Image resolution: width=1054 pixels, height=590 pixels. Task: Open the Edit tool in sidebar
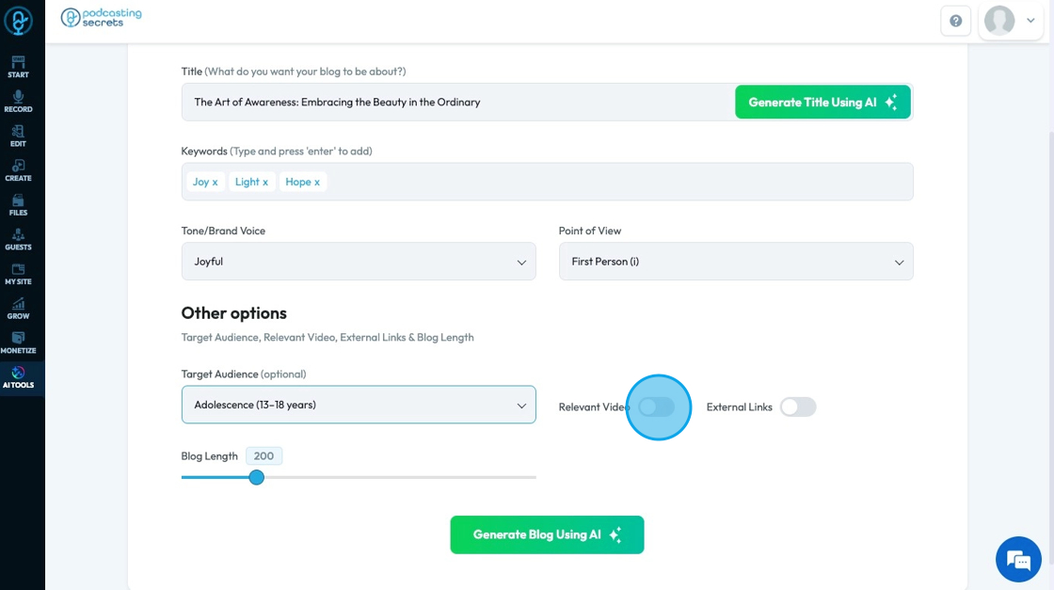point(18,136)
